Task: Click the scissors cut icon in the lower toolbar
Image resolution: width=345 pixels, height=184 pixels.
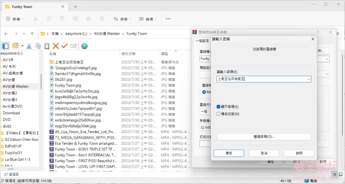Action: pyautogui.click(x=29, y=46)
